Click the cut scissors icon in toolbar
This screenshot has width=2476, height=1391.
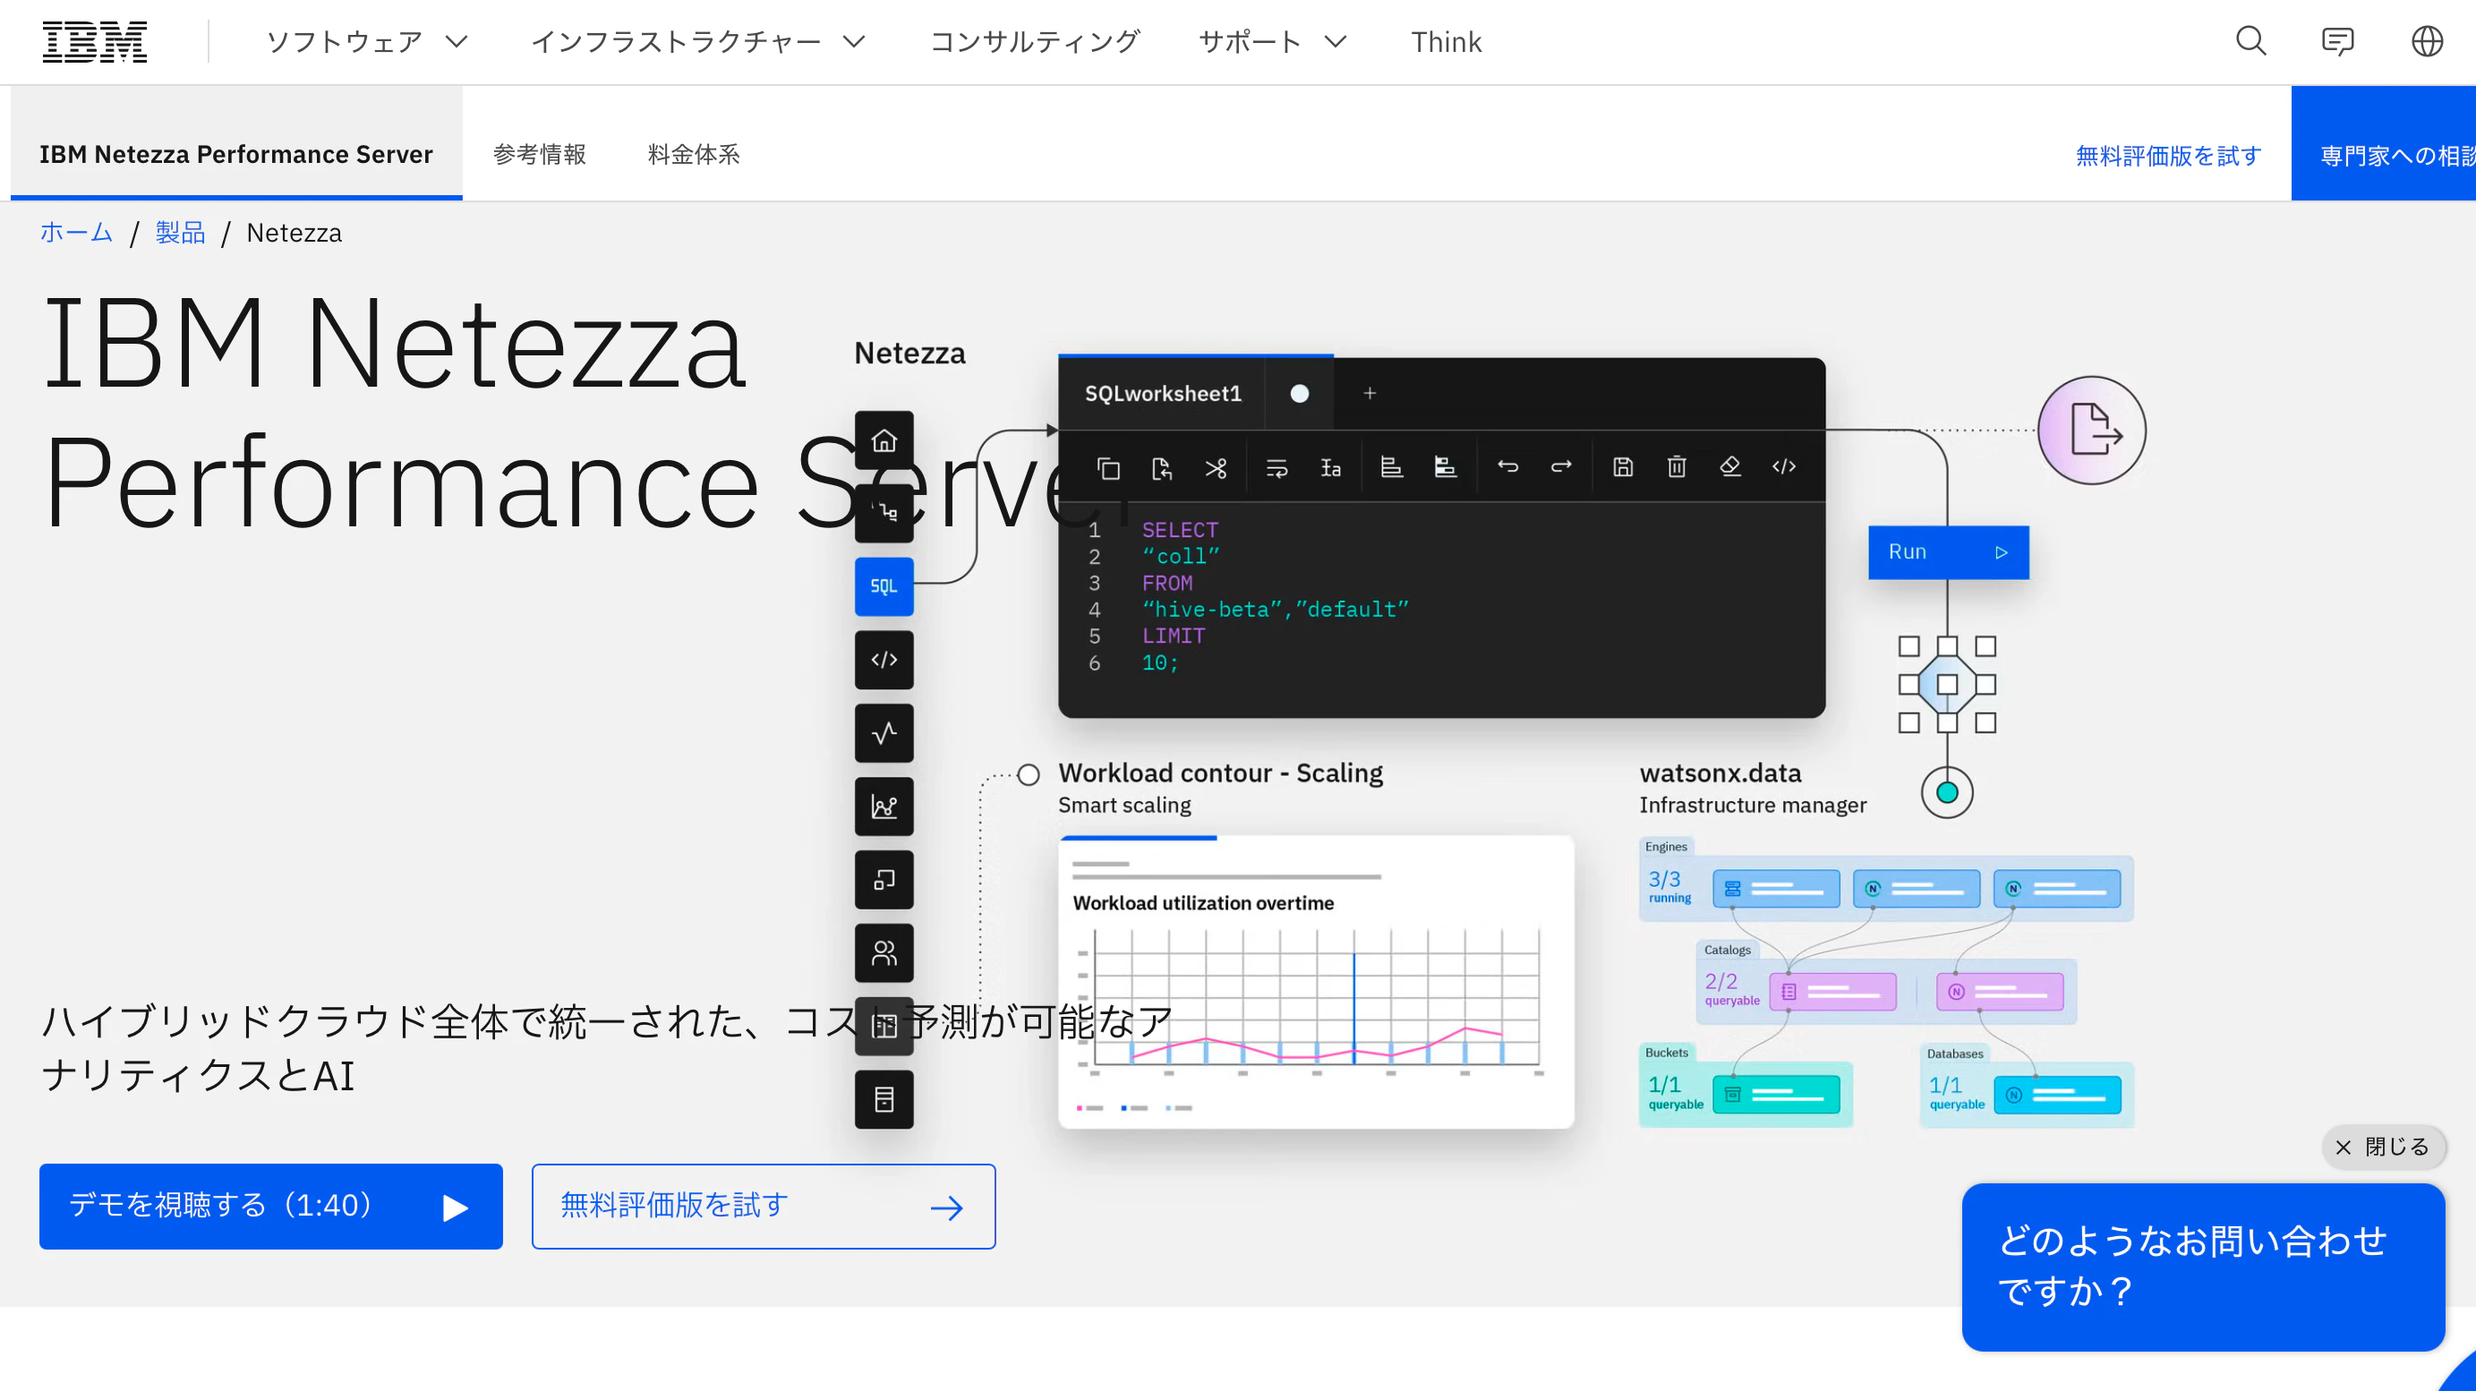(x=1216, y=467)
